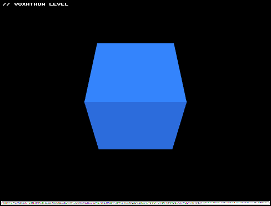Screen dimensions: 271x206
Task: Click the top edge of the blue cube
Action: [x=135, y=43]
